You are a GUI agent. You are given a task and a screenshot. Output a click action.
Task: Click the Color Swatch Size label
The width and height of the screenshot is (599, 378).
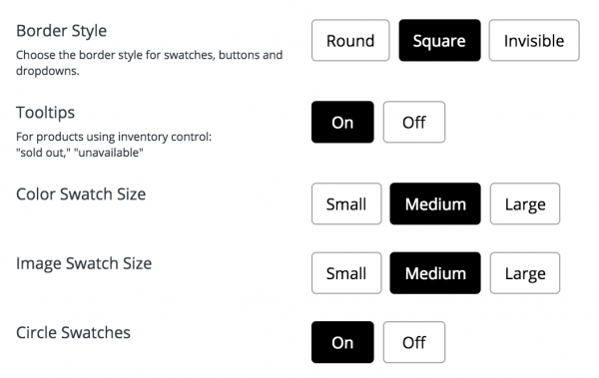click(x=81, y=193)
